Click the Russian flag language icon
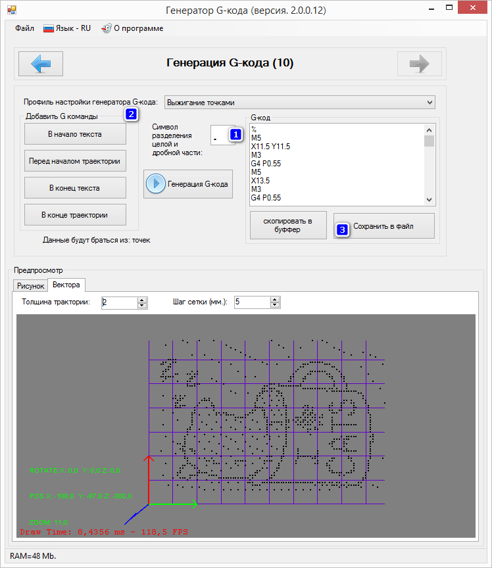Viewport: 492px width, 568px height. (x=48, y=29)
